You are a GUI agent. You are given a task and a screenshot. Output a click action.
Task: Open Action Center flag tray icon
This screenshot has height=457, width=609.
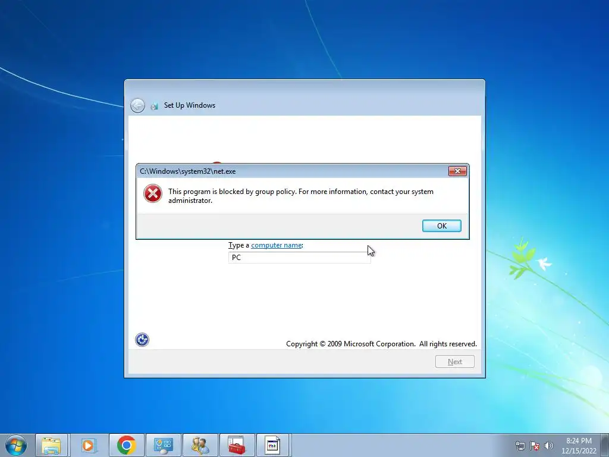pyautogui.click(x=535, y=446)
